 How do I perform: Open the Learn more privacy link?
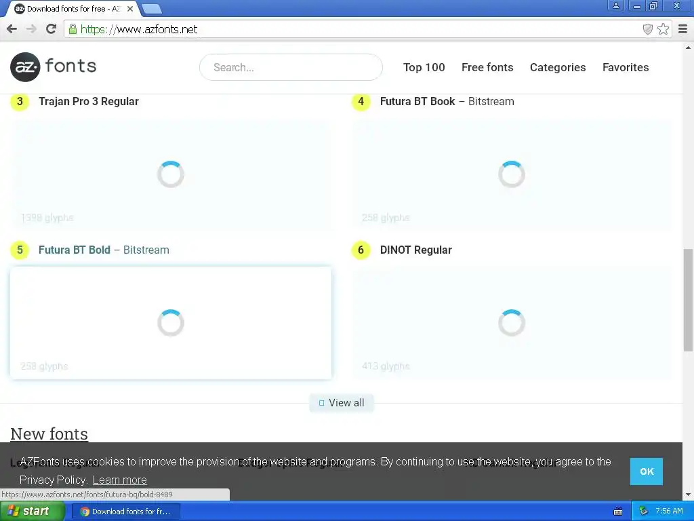(119, 480)
